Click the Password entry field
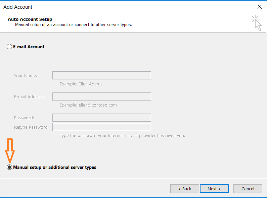267x198 pixels. pyautogui.click(x=102, y=118)
